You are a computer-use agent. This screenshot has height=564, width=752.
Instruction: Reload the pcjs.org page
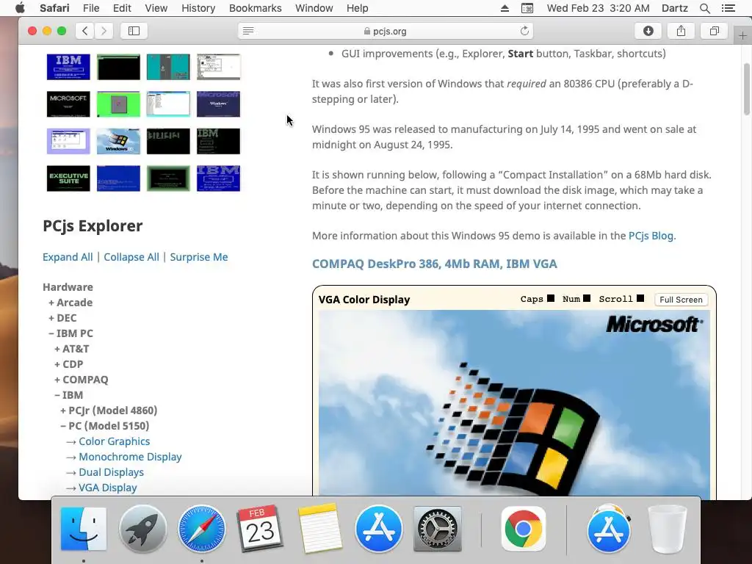tap(524, 31)
